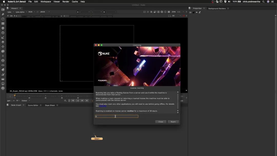Switch to the Dope Sheet tab
277x156 pixels.
pos(50,105)
